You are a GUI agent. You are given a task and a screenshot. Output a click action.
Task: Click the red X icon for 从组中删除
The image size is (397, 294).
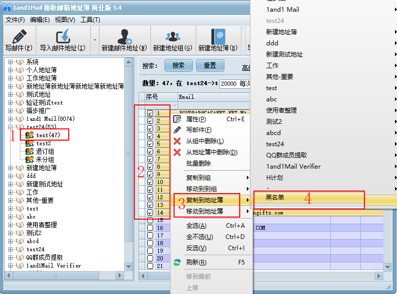pyautogui.click(x=177, y=141)
